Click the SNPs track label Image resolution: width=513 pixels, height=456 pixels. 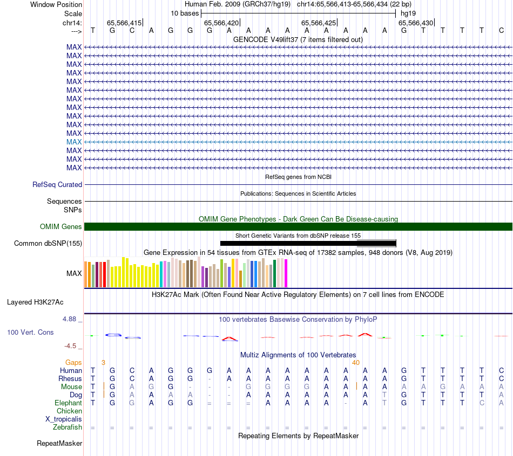[x=73, y=210]
